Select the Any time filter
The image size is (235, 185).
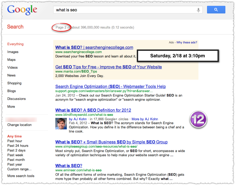[x=15, y=136]
